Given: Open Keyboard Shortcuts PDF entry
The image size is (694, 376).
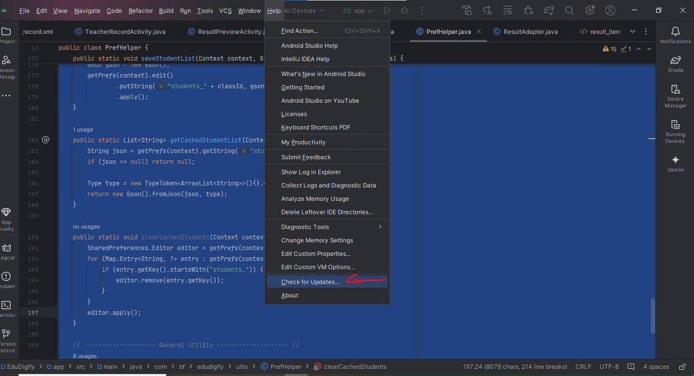Looking at the screenshot, I should click(x=327, y=127).
